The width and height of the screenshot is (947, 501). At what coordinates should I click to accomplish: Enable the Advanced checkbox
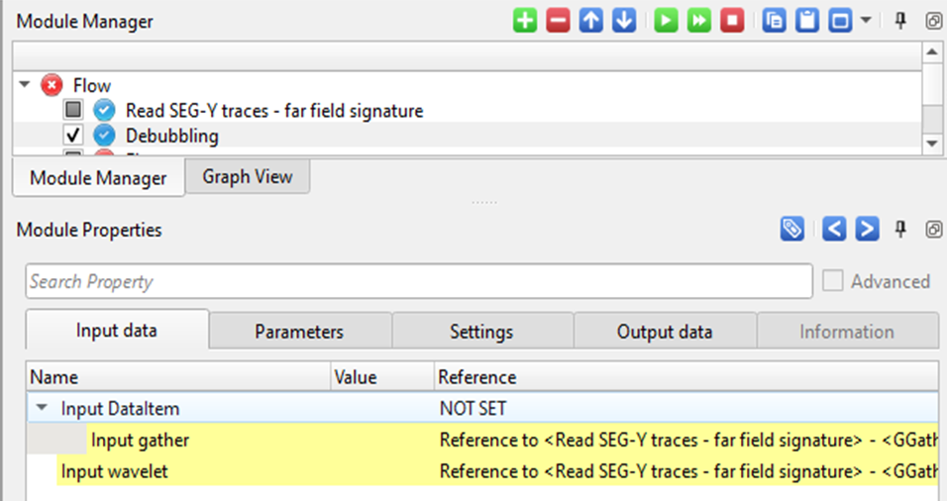click(x=833, y=281)
